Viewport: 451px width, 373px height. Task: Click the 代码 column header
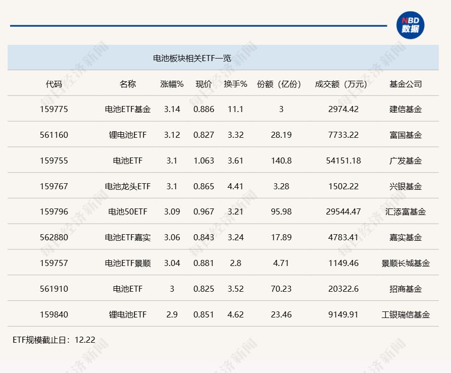(x=54, y=84)
